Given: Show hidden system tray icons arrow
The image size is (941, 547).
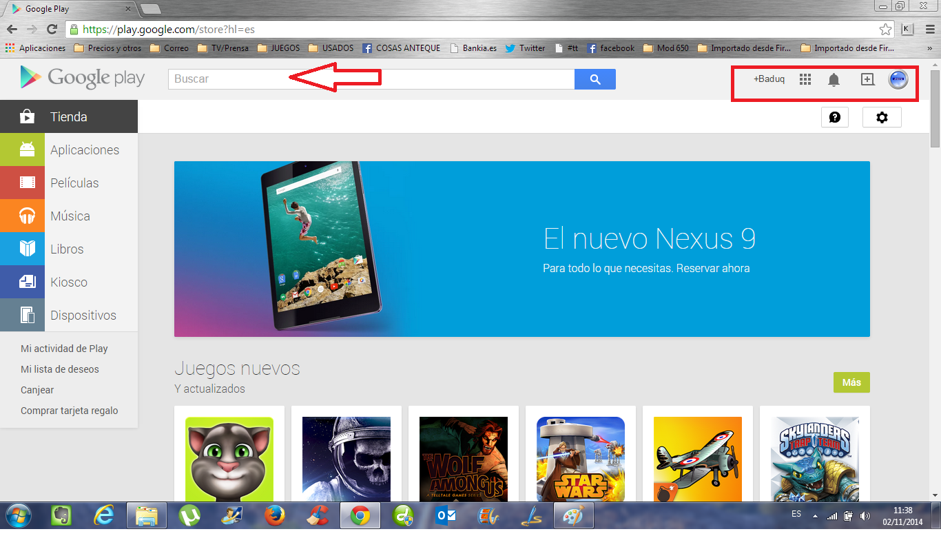Looking at the screenshot, I should [816, 515].
